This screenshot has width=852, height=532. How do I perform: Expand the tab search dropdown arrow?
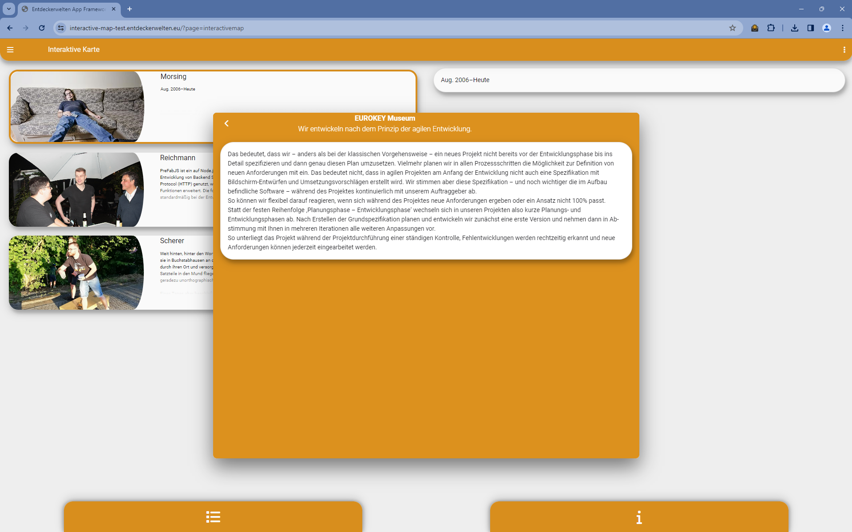tap(9, 9)
